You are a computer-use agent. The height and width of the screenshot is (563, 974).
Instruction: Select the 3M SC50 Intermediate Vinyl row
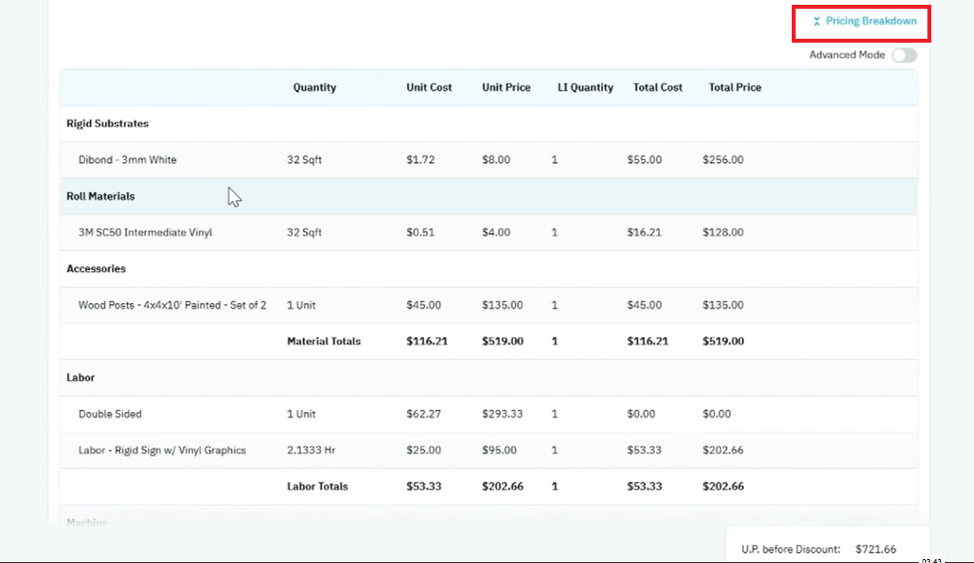pyautogui.click(x=489, y=233)
